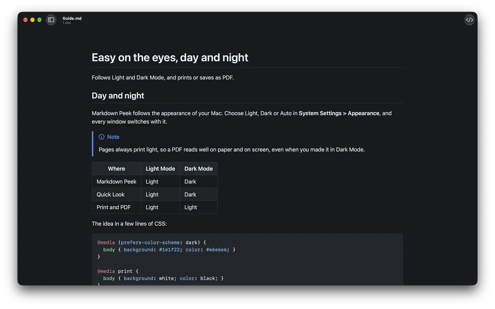Screen dimensions: 495x309
Task: Click the "Day and night" section heading
Action: coord(118,95)
